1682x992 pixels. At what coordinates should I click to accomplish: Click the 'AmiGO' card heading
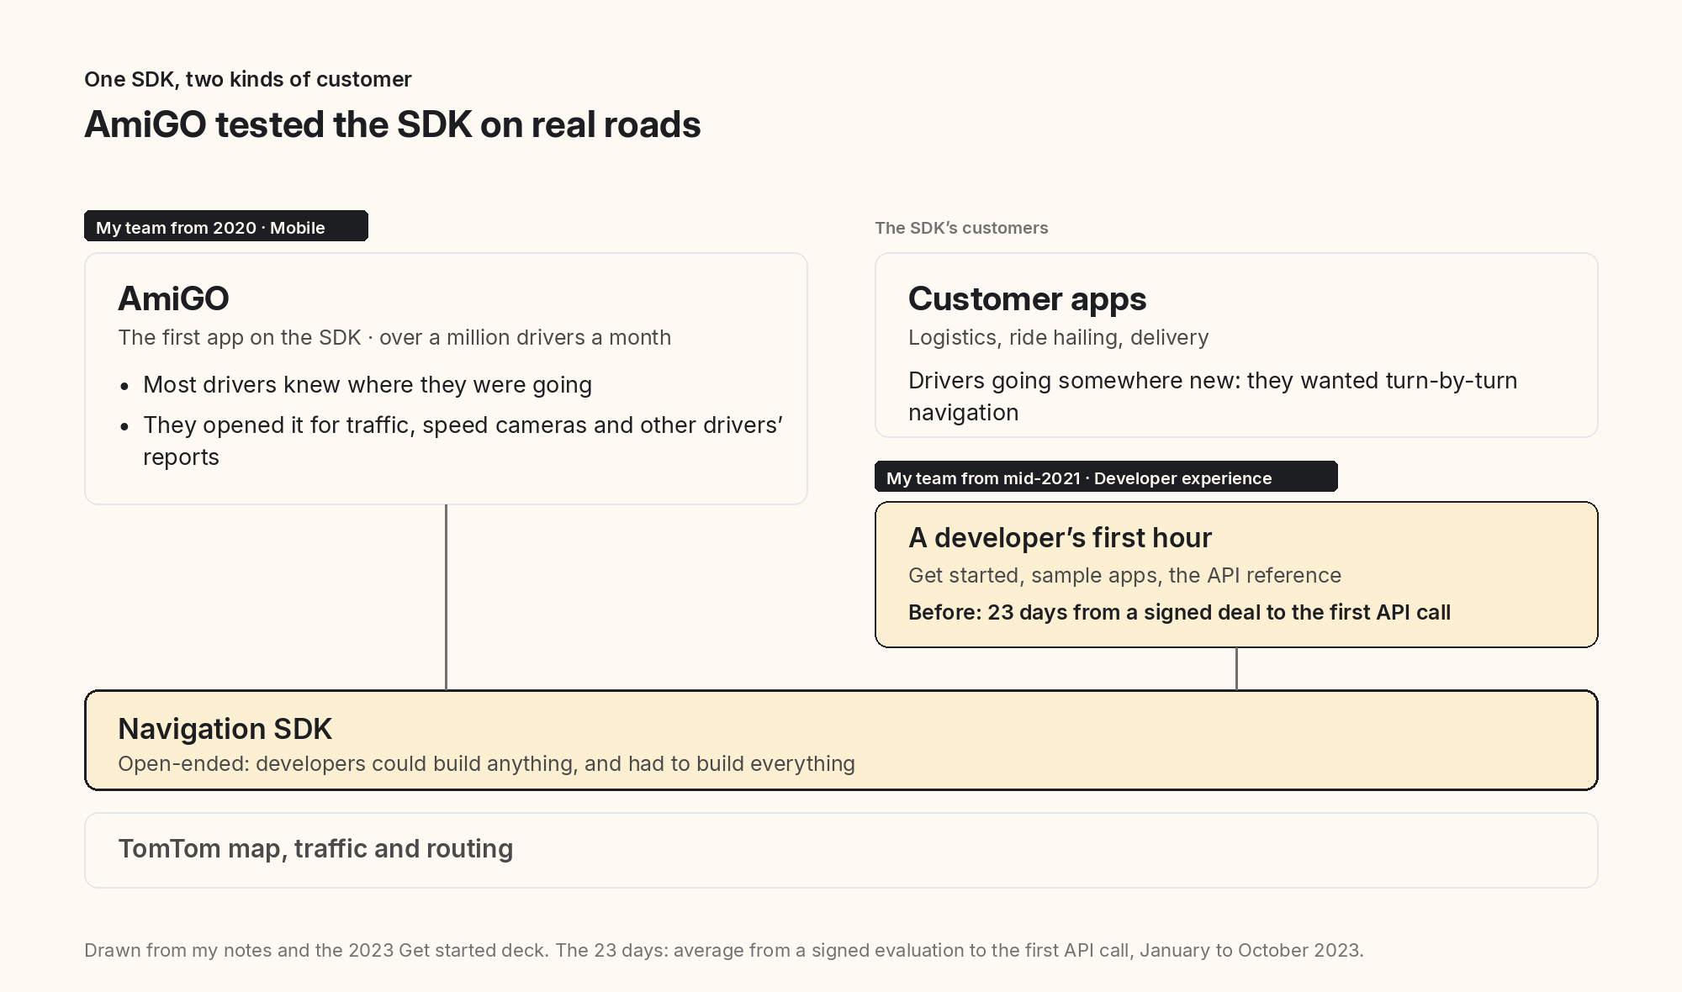pyautogui.click(x=173, y=298)
